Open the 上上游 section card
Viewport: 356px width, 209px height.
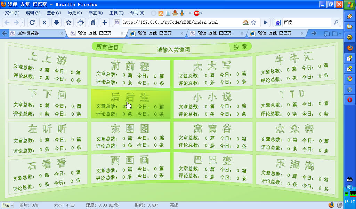(x=48, y=65)
